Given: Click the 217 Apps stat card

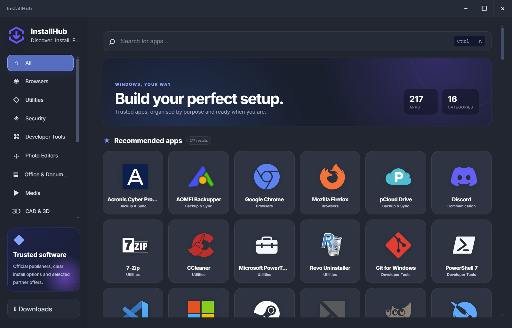Looking at the screenshot, I should pos(421,102).
